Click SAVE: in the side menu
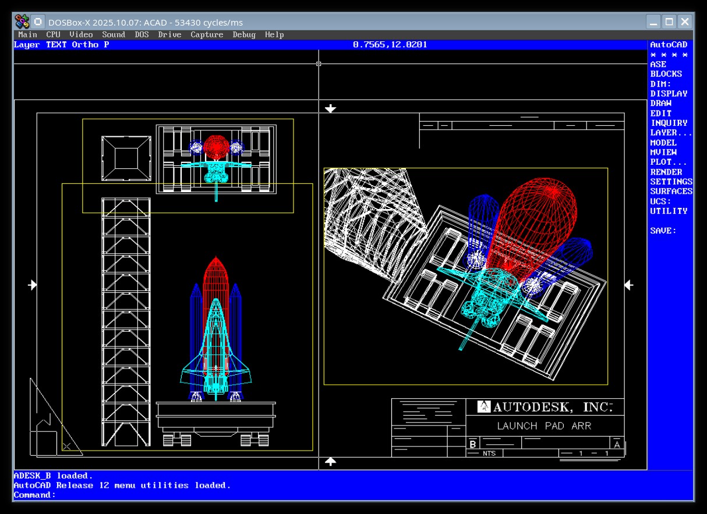 tap(663, 231)
